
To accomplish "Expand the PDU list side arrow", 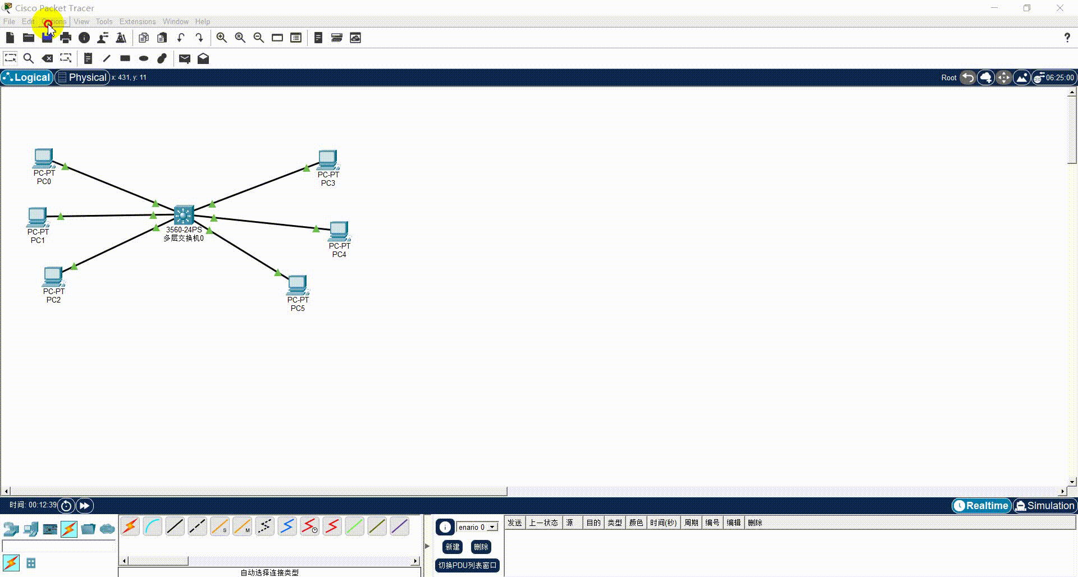I will 427,546.
